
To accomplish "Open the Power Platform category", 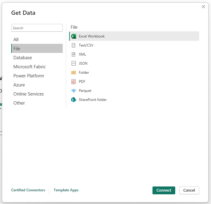I will click(x=37, y=76).
